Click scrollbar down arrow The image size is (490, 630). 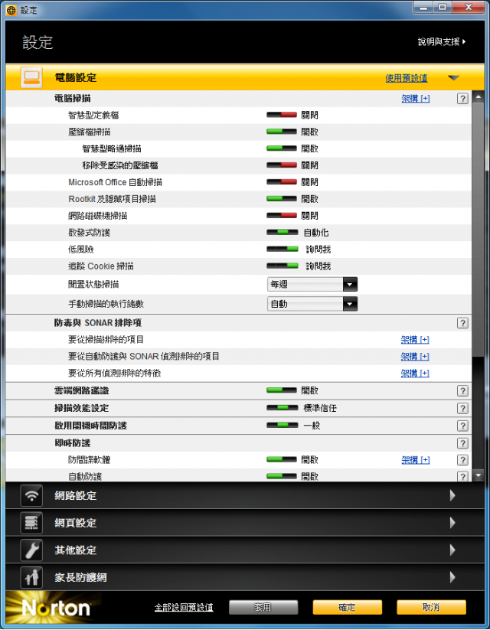click(x=478, y=475)
